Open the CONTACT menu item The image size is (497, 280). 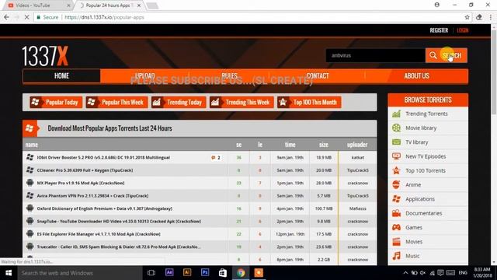(318, 76)
